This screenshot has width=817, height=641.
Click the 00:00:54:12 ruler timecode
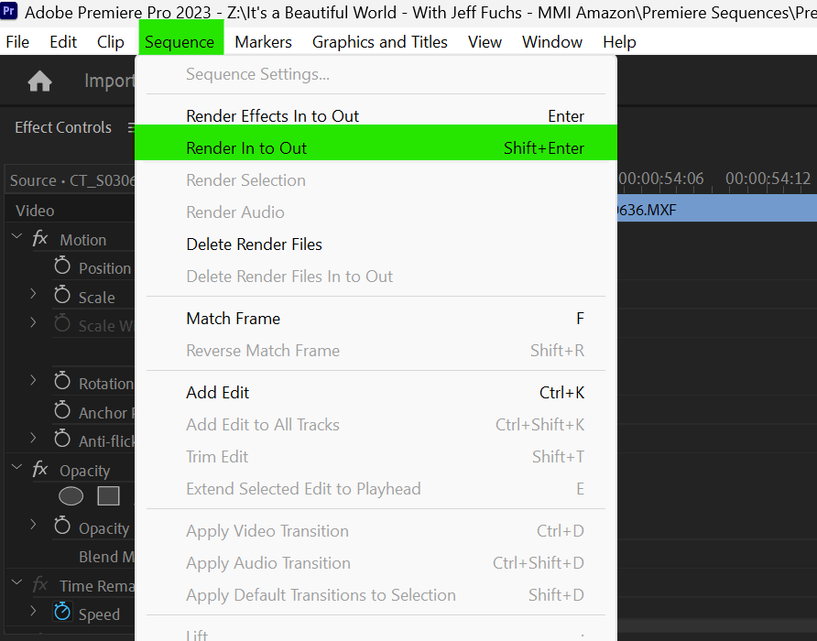point(768,179)
